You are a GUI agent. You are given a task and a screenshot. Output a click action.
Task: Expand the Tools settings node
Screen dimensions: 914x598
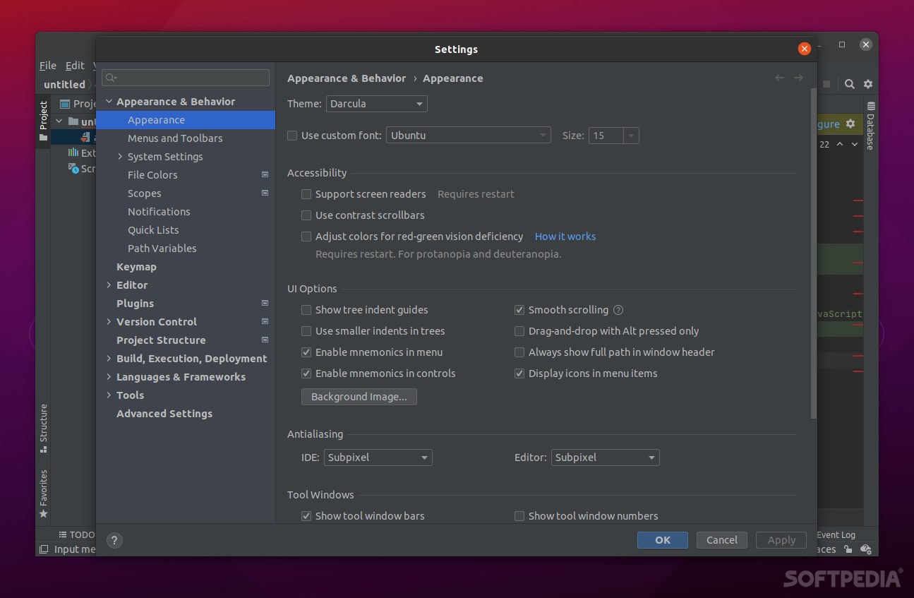point(109,395)
